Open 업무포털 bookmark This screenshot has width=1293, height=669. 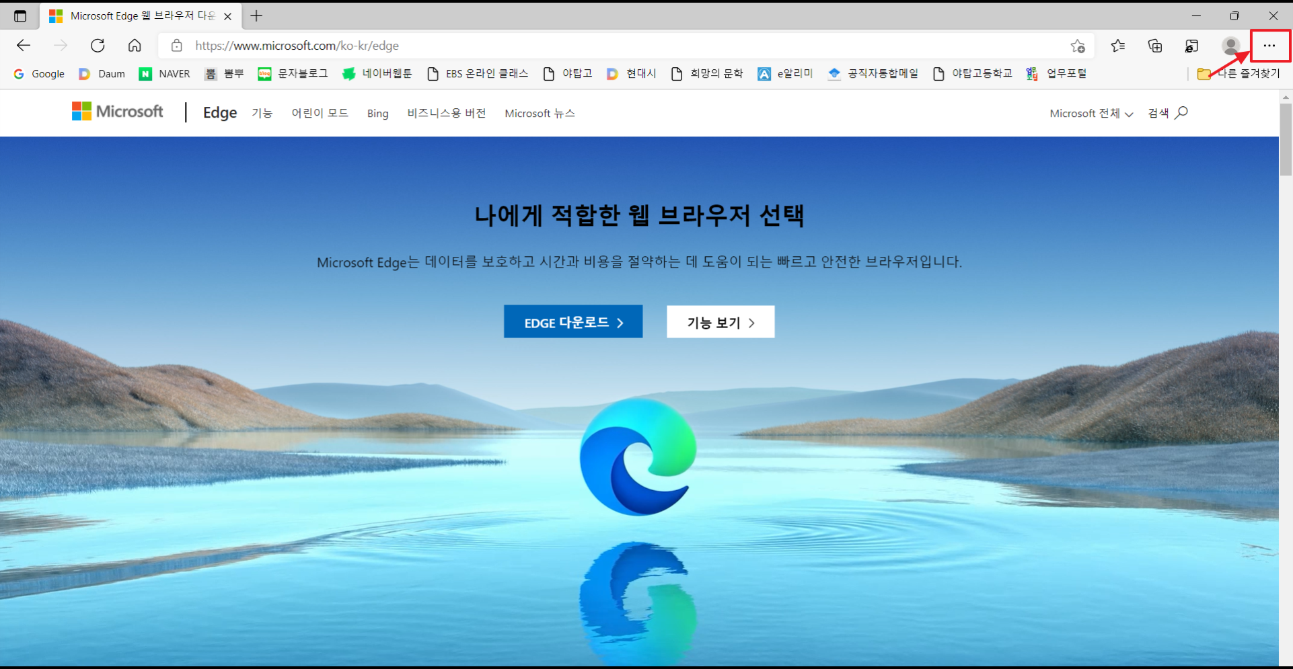tap(1056, 74)
